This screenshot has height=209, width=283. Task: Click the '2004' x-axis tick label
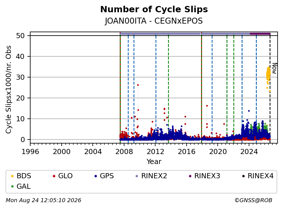point(93,152)
